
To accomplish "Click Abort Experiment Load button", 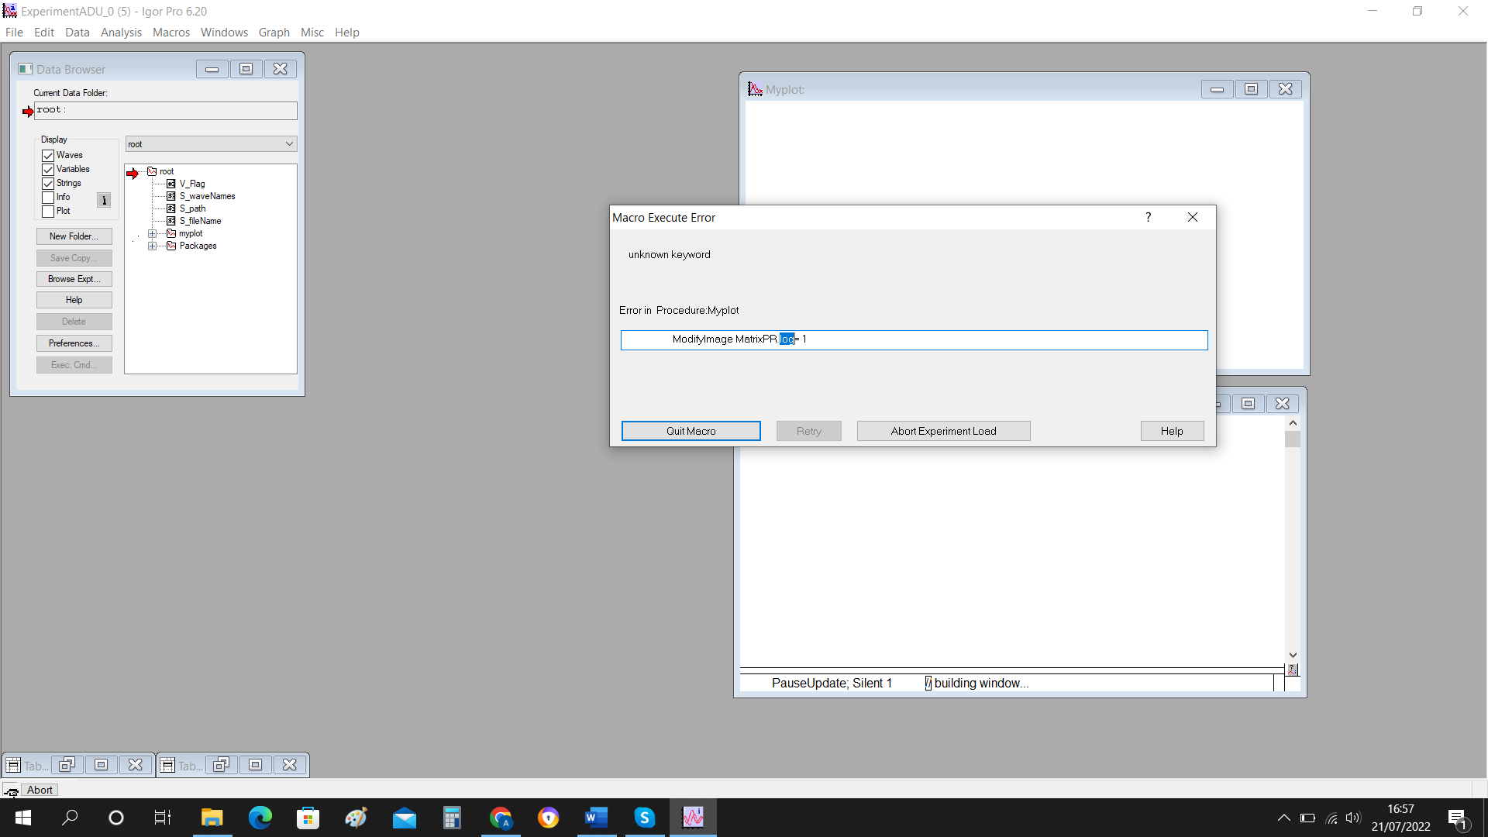I will pyautogui.click(x=943, y=431).
